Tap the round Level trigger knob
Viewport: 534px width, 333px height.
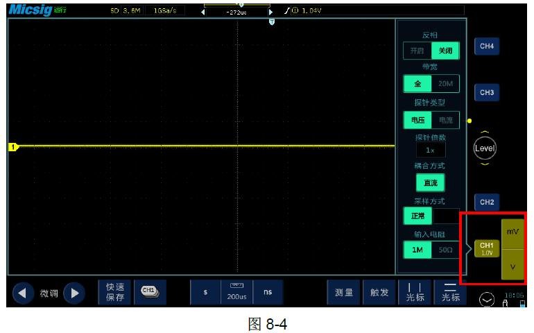[x=485, y=147]
